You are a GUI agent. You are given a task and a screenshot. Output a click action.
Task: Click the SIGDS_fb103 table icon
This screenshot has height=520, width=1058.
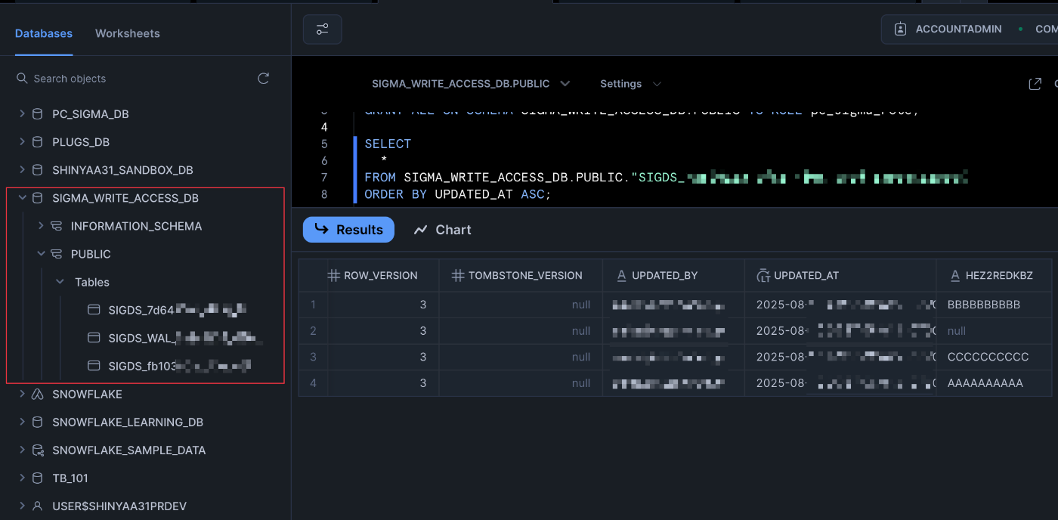(94, 366)
